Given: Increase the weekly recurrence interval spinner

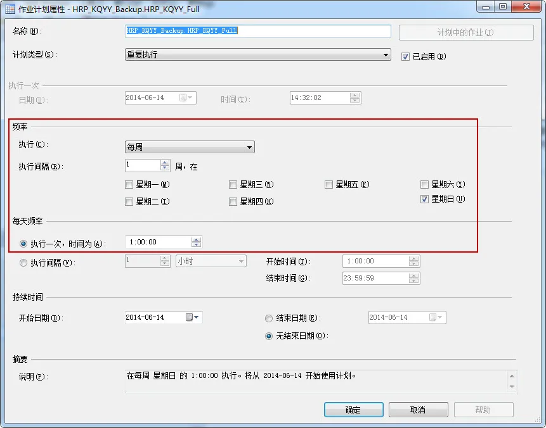Looking at the screenshot, I should pos(165,162).
